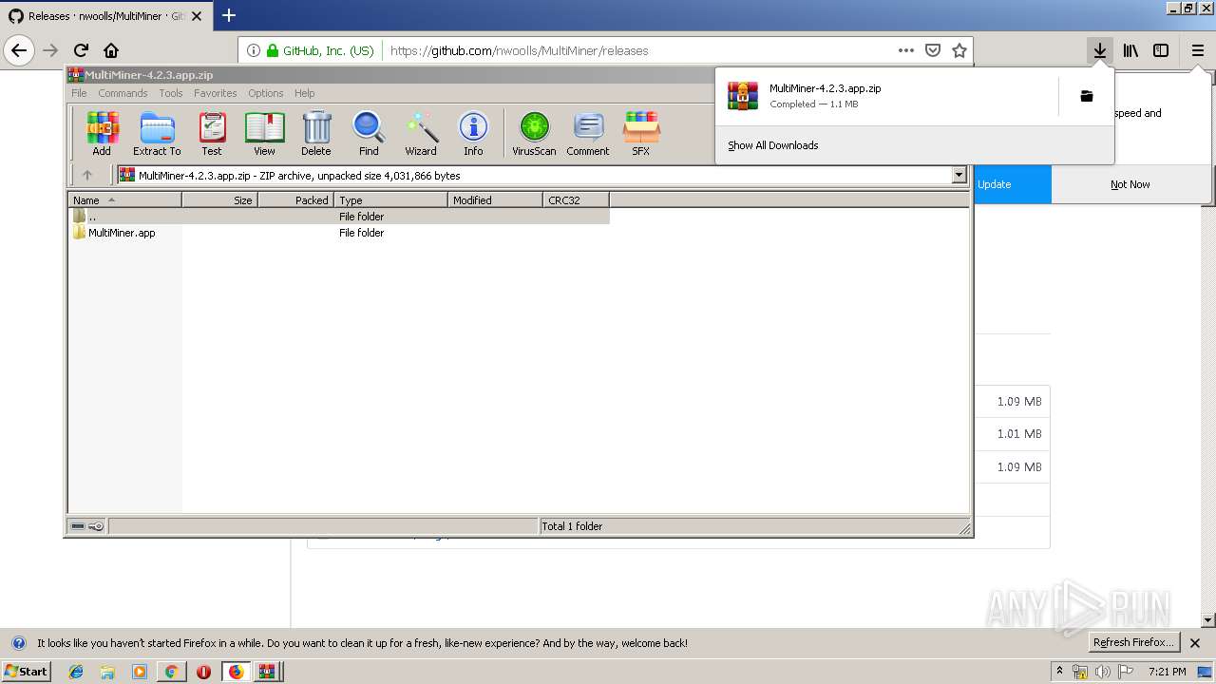The height and width of the screenshot is (684, 1216).
Task: Open Chrome from the taskbar
Action: [x=171, y=672]
